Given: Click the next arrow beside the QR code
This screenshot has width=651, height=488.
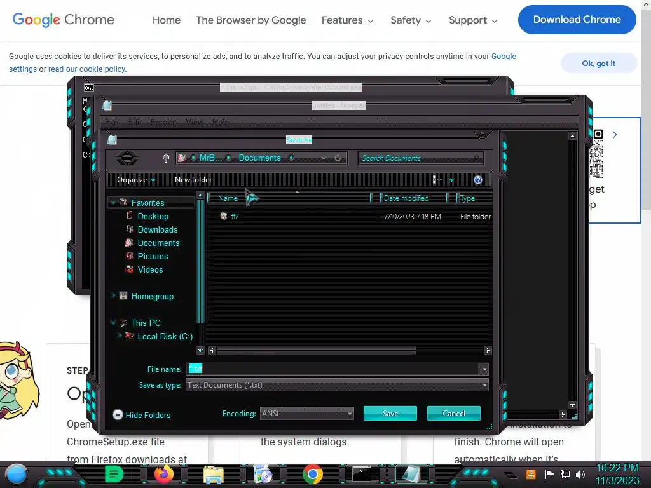Looking at the screenshot, I should point(615,135).
